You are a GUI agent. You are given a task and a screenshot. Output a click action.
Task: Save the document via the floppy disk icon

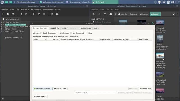pos(13,14)
